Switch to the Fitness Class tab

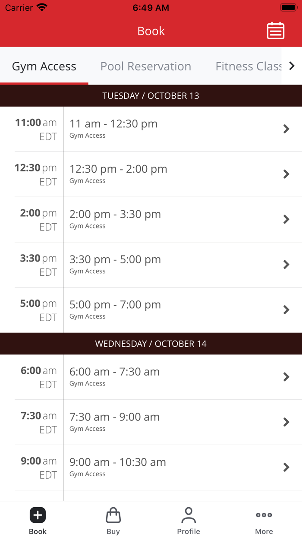pos(248,66)
